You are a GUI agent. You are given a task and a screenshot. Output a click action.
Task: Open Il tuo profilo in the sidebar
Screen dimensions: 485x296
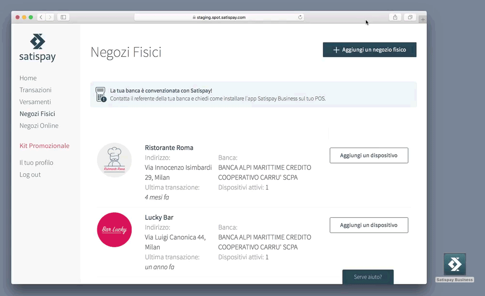[36, 163]
